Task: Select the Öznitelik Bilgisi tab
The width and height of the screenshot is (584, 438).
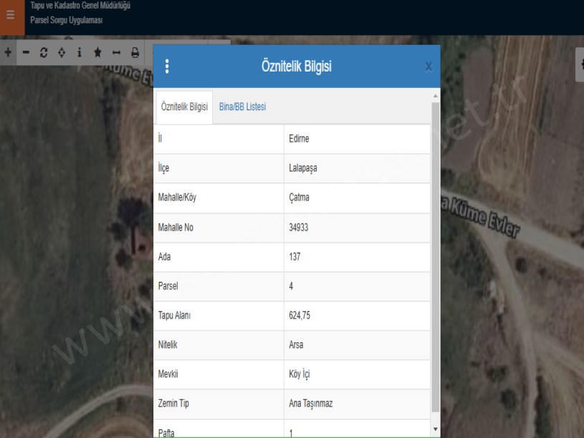Action: 184,107
